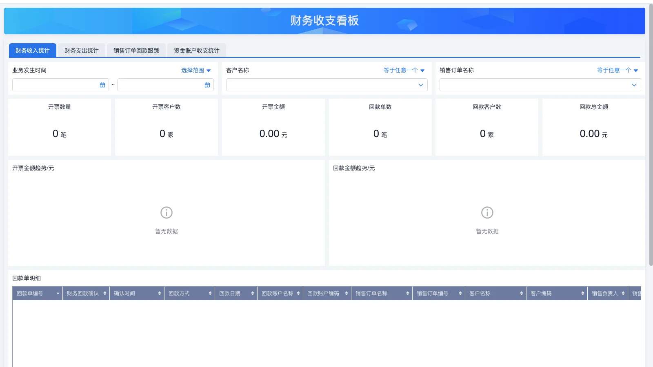Sort the 客户编码 column

(x=582, y=293)
